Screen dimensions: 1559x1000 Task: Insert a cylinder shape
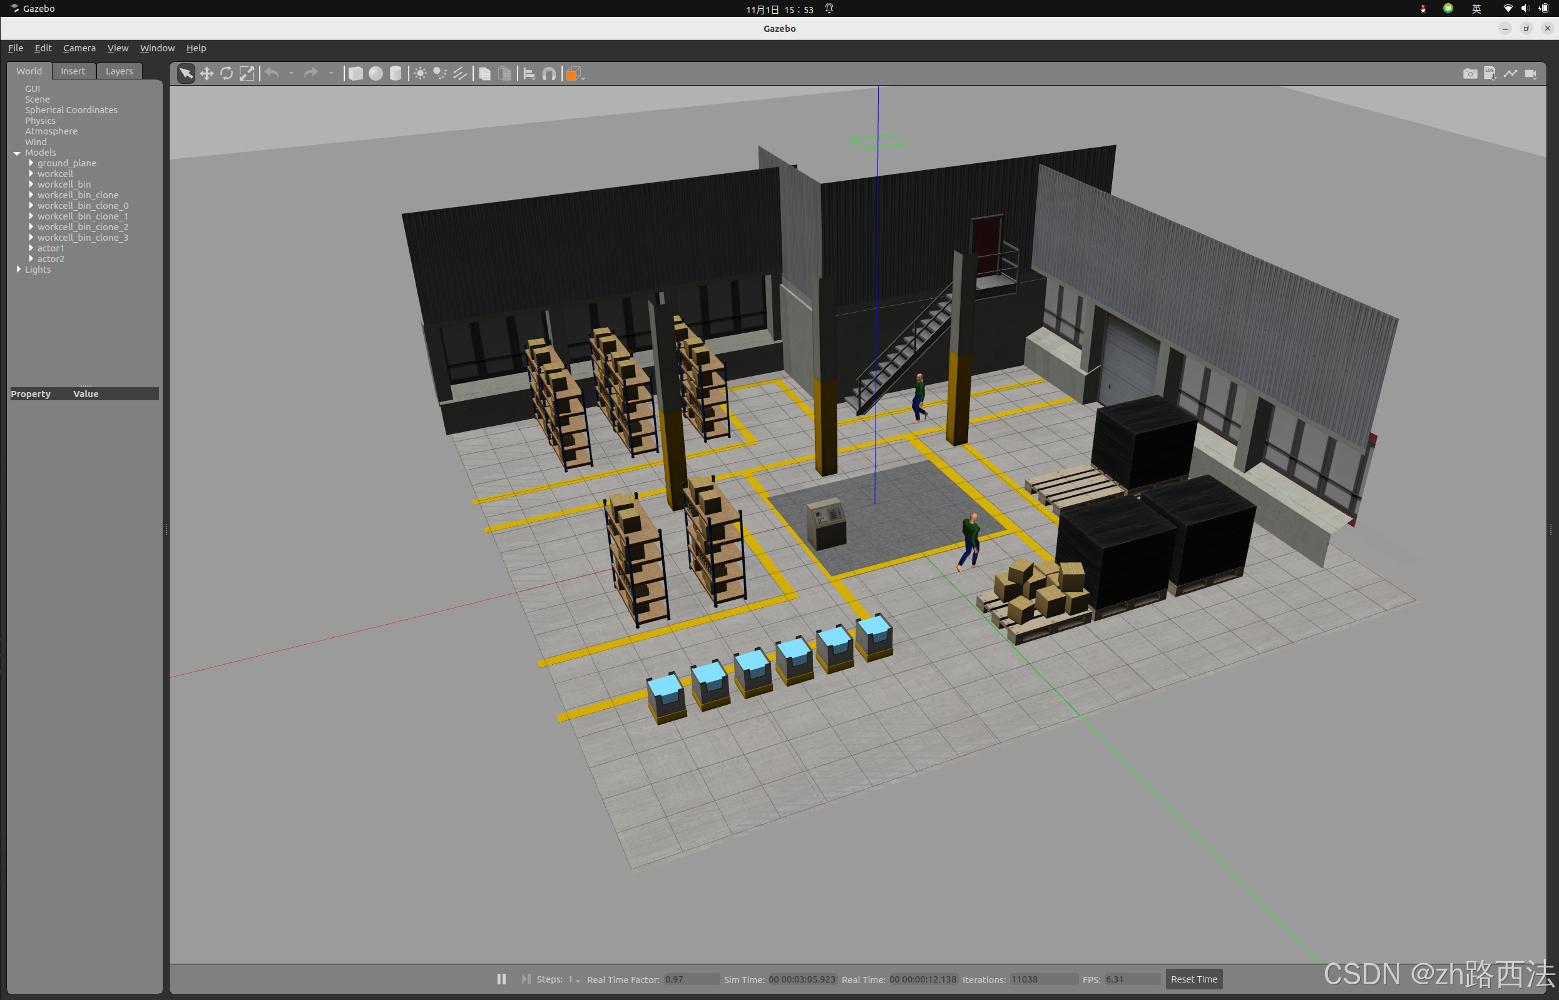[396, 73]
